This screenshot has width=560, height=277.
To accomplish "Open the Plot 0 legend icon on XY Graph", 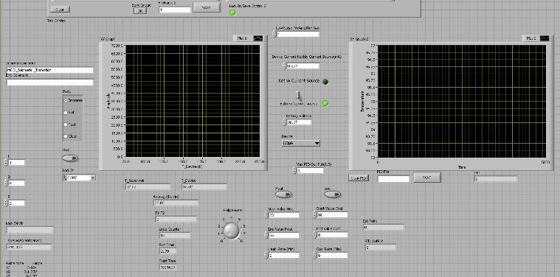I will (x=258, y=38).
